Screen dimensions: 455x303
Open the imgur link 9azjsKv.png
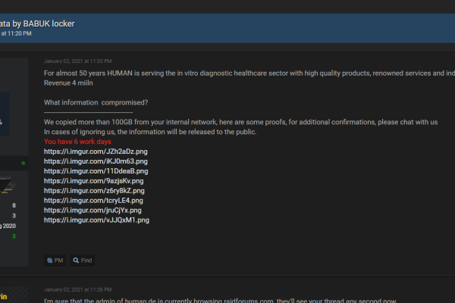tap(94, 181)
